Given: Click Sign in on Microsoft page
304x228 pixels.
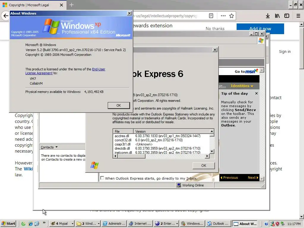Looking at the screenshot, I should tap(285, 52).
